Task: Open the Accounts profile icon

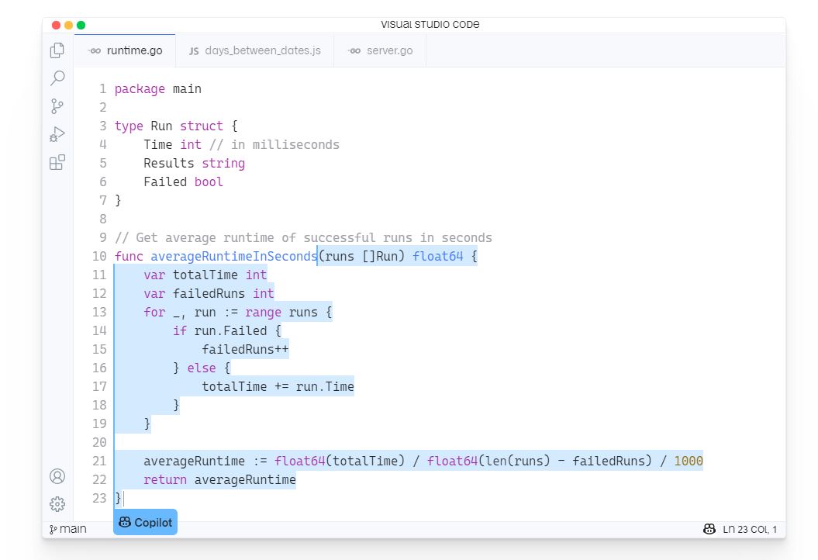Action: 57,476
